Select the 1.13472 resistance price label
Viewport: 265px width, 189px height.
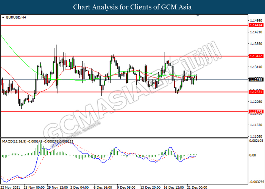(256, 56)
